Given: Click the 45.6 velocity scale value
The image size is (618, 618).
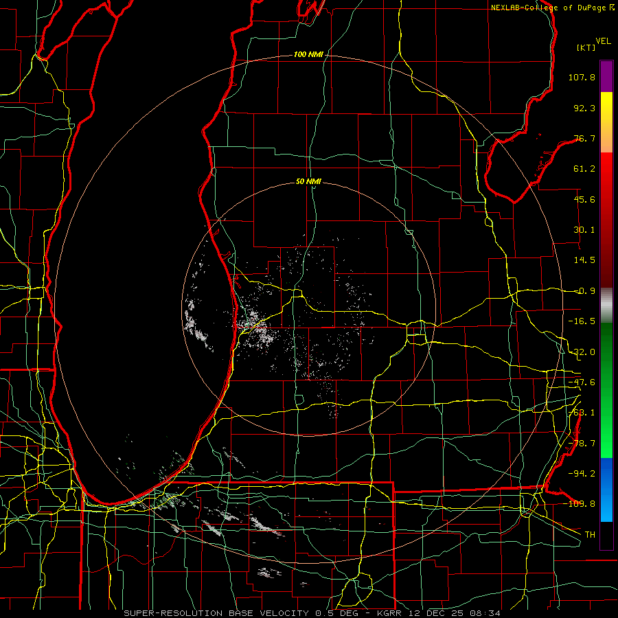Looking at the screenshot, I should click(584, 199).
